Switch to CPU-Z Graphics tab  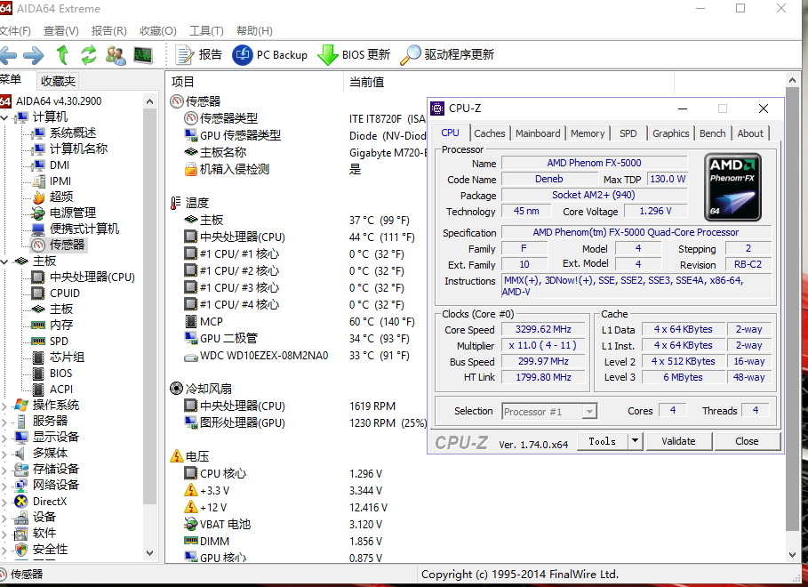[x=670, y=133]
